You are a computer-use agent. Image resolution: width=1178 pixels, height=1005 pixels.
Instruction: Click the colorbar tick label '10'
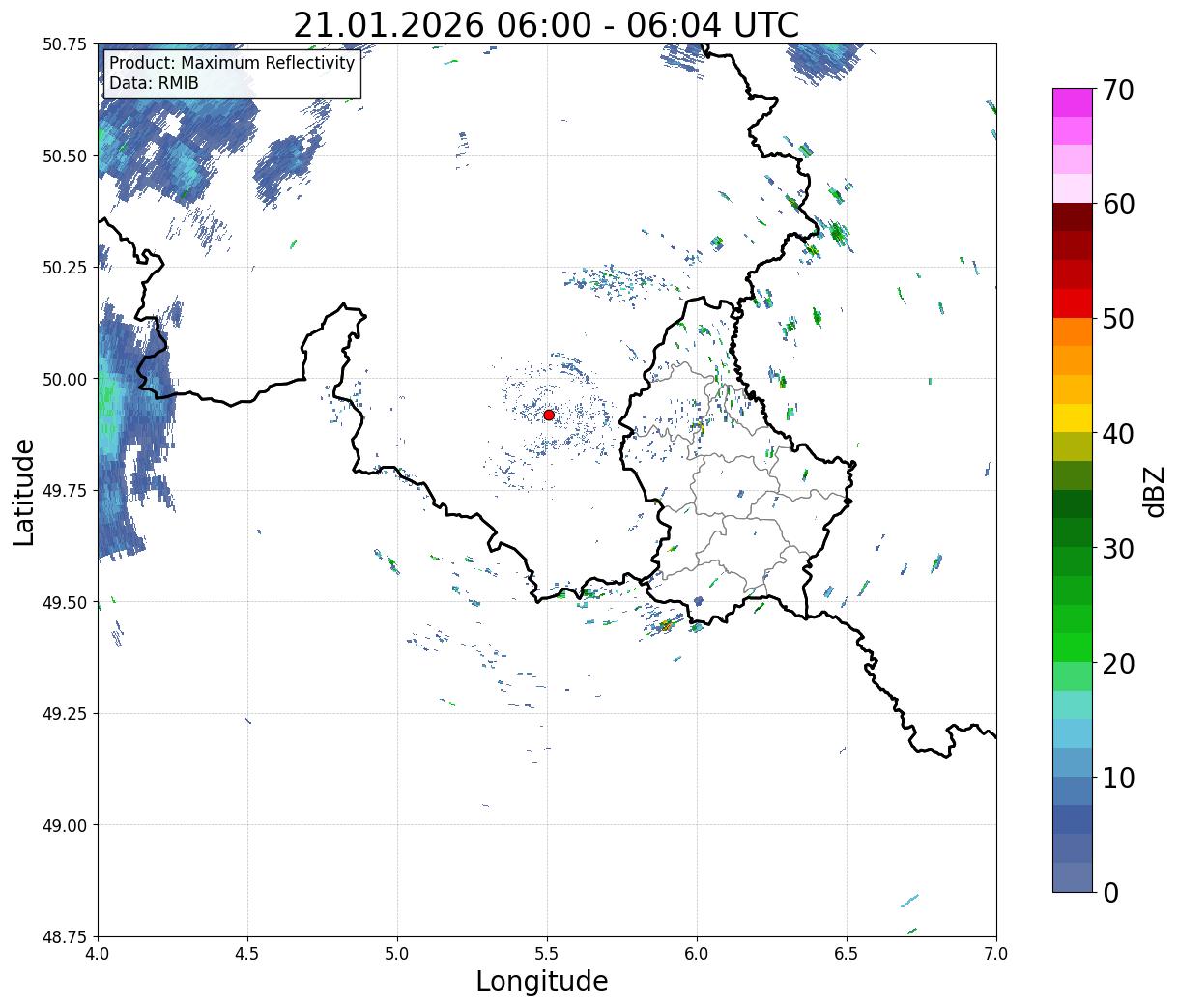coord(1118,778)
